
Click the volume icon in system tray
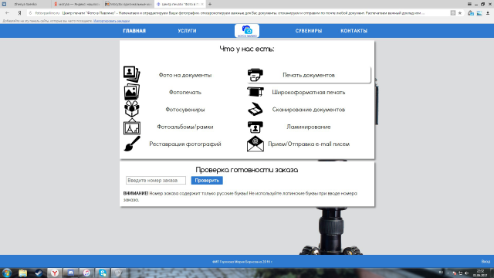coord(466,273)
